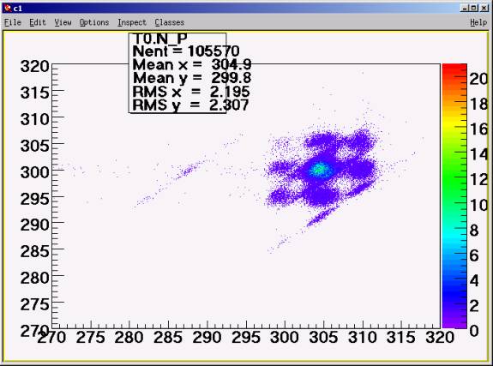493x366 pixels.
Task: Click the ROOT icon in title bar
Action: (x=9, y=9)
